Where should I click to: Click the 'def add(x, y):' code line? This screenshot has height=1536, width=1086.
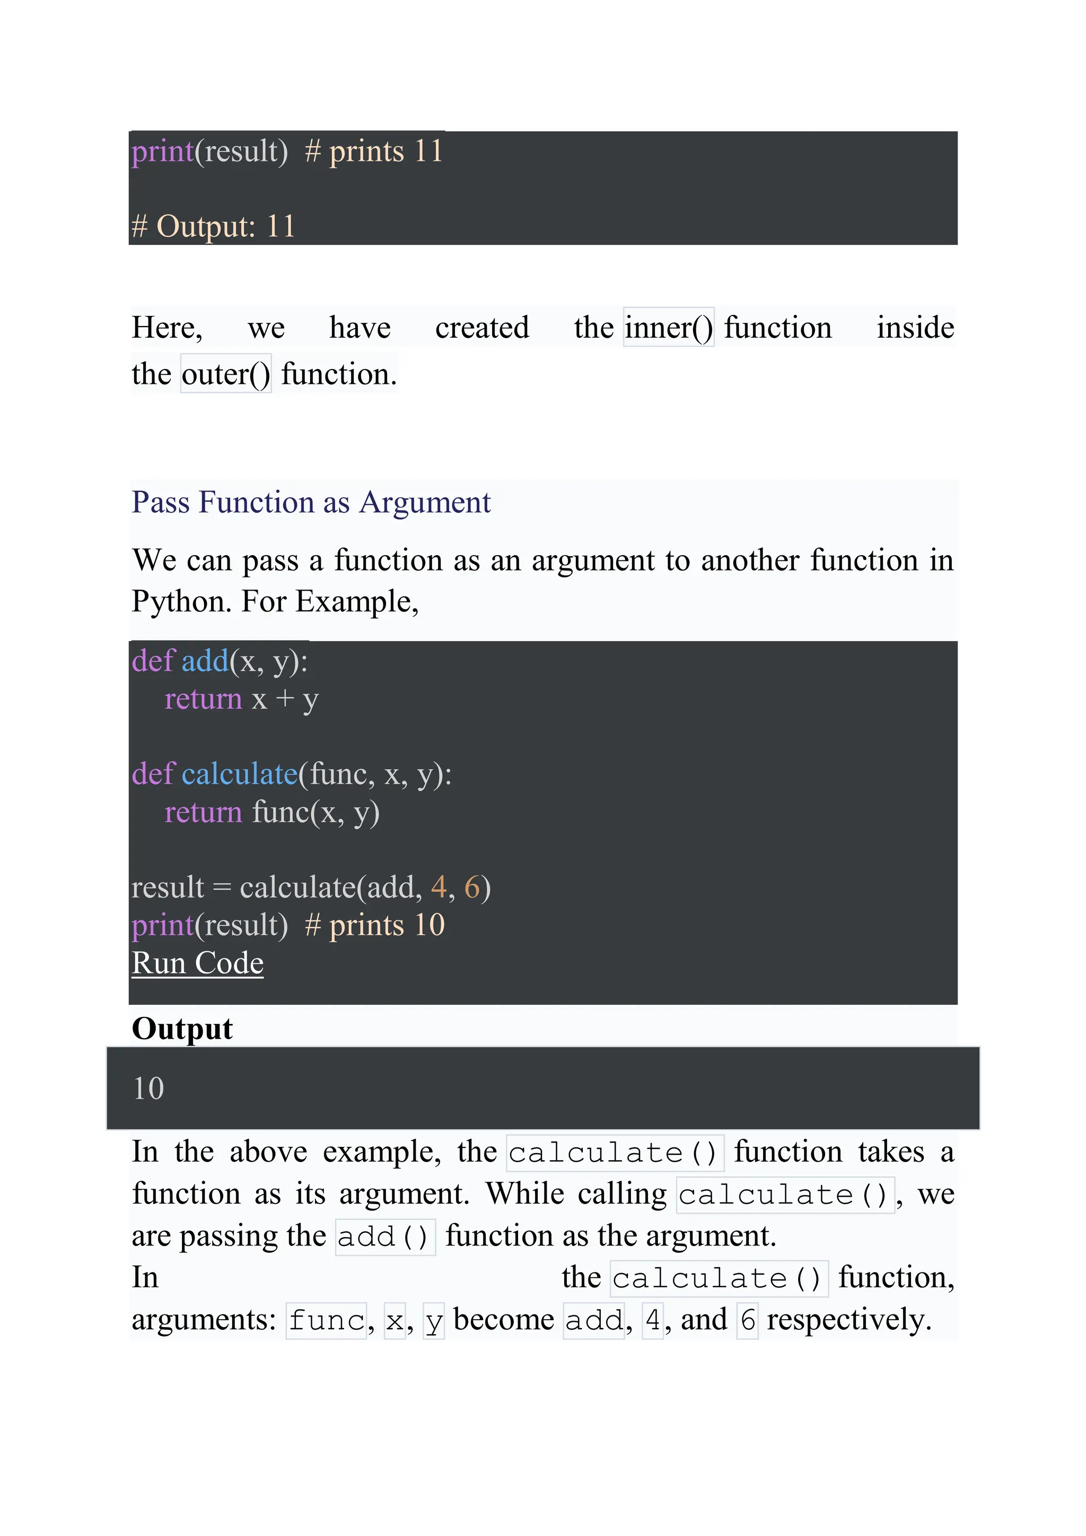click(220, 661)
